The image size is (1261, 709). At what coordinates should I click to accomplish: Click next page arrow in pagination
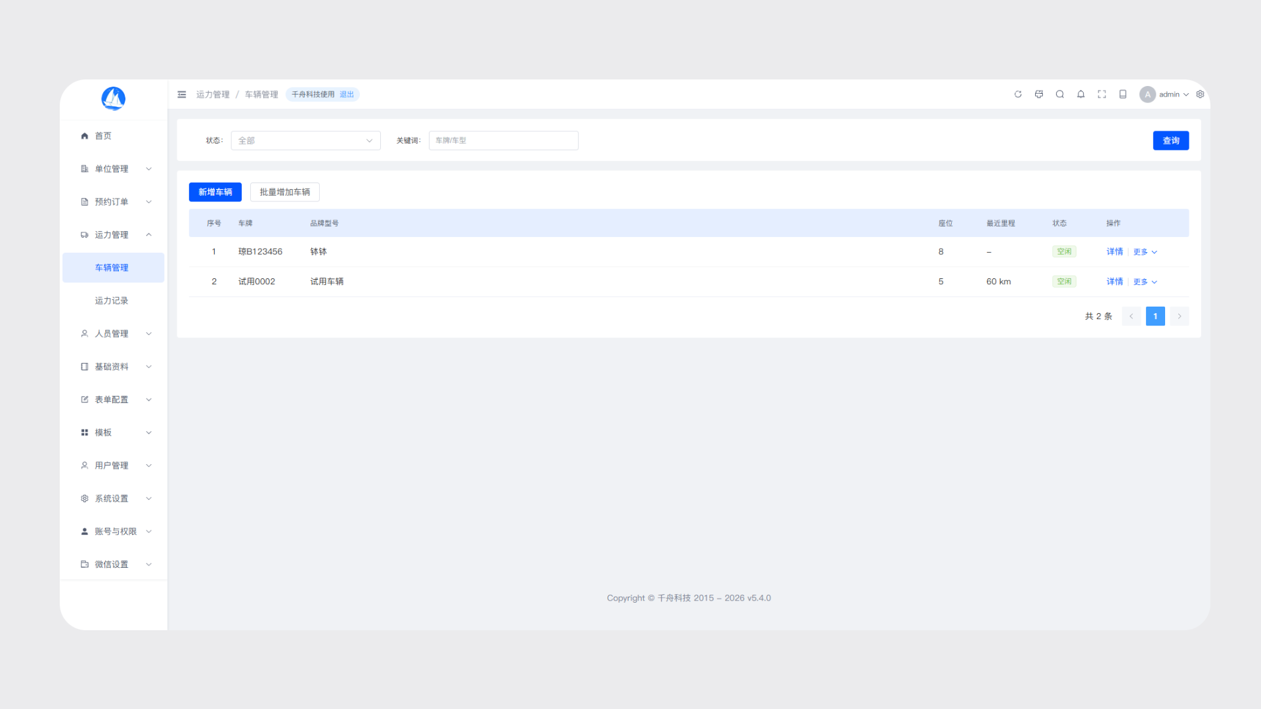1180,316
